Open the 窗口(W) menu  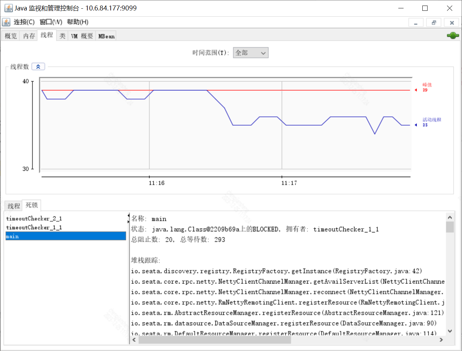point(51,22)
